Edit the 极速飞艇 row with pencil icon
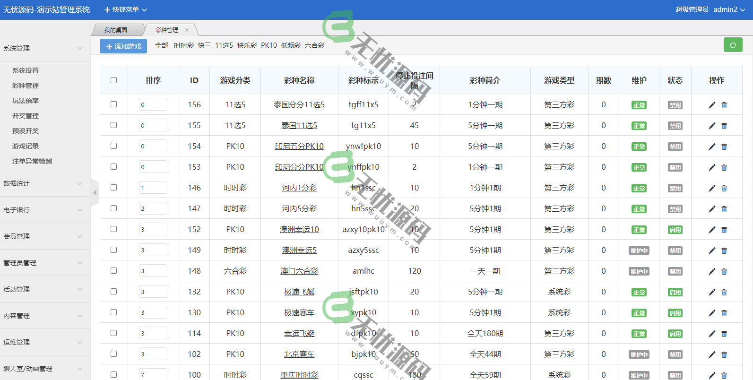This screenshot has height=380, width=753. pyautogui.click(x=712, y=292)
